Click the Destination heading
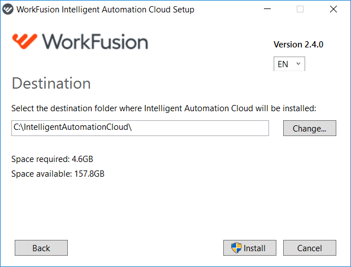Screen dimensions: 351x267 point(51,84)
